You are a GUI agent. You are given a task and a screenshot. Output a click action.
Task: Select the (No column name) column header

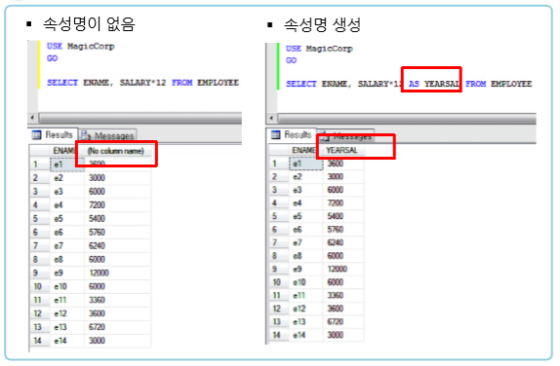(x=116, y=151)
